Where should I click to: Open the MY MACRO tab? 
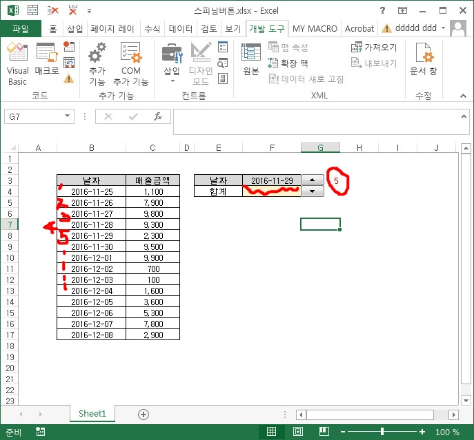tap(315, 29)
